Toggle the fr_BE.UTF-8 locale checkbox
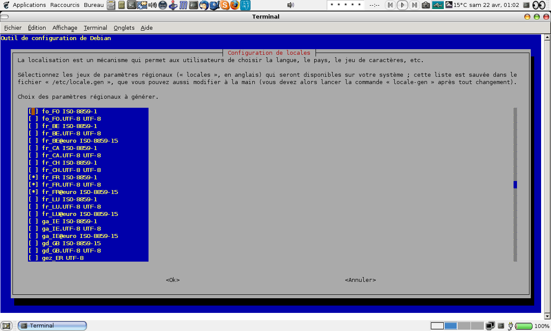 click(x=33, y=134)
